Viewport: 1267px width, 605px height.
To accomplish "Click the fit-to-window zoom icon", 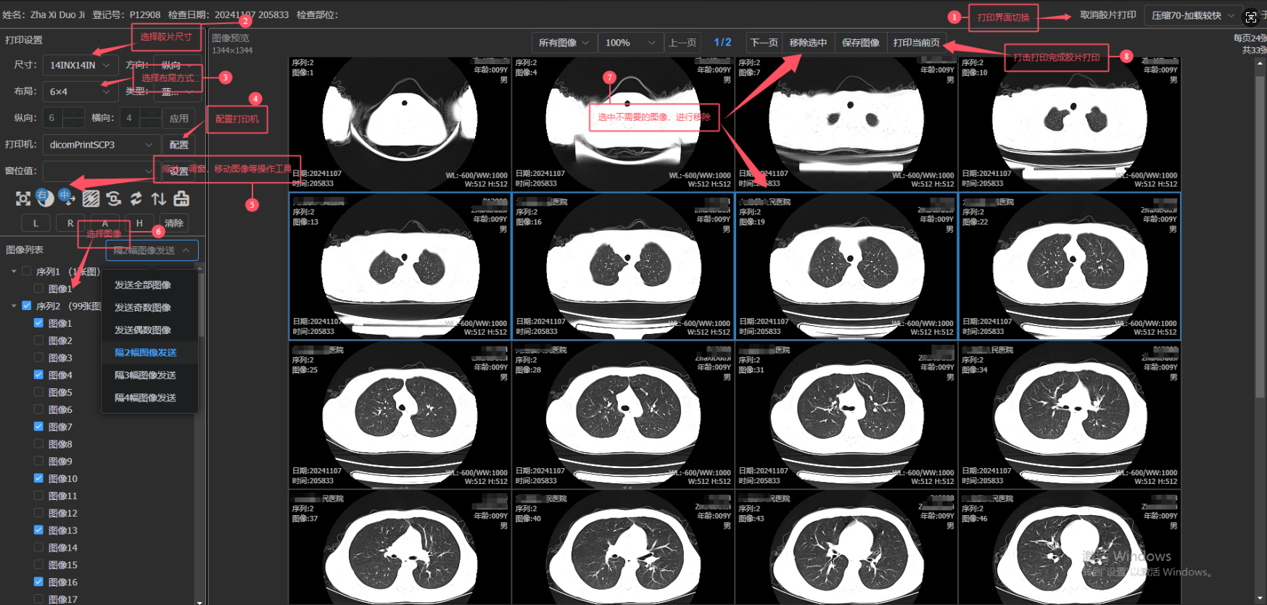I will coord(23,199).
